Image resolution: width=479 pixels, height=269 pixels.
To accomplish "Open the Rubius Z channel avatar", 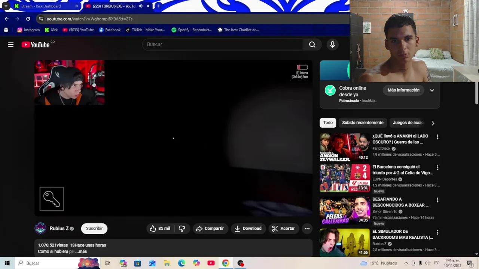I will pos(40,228).
